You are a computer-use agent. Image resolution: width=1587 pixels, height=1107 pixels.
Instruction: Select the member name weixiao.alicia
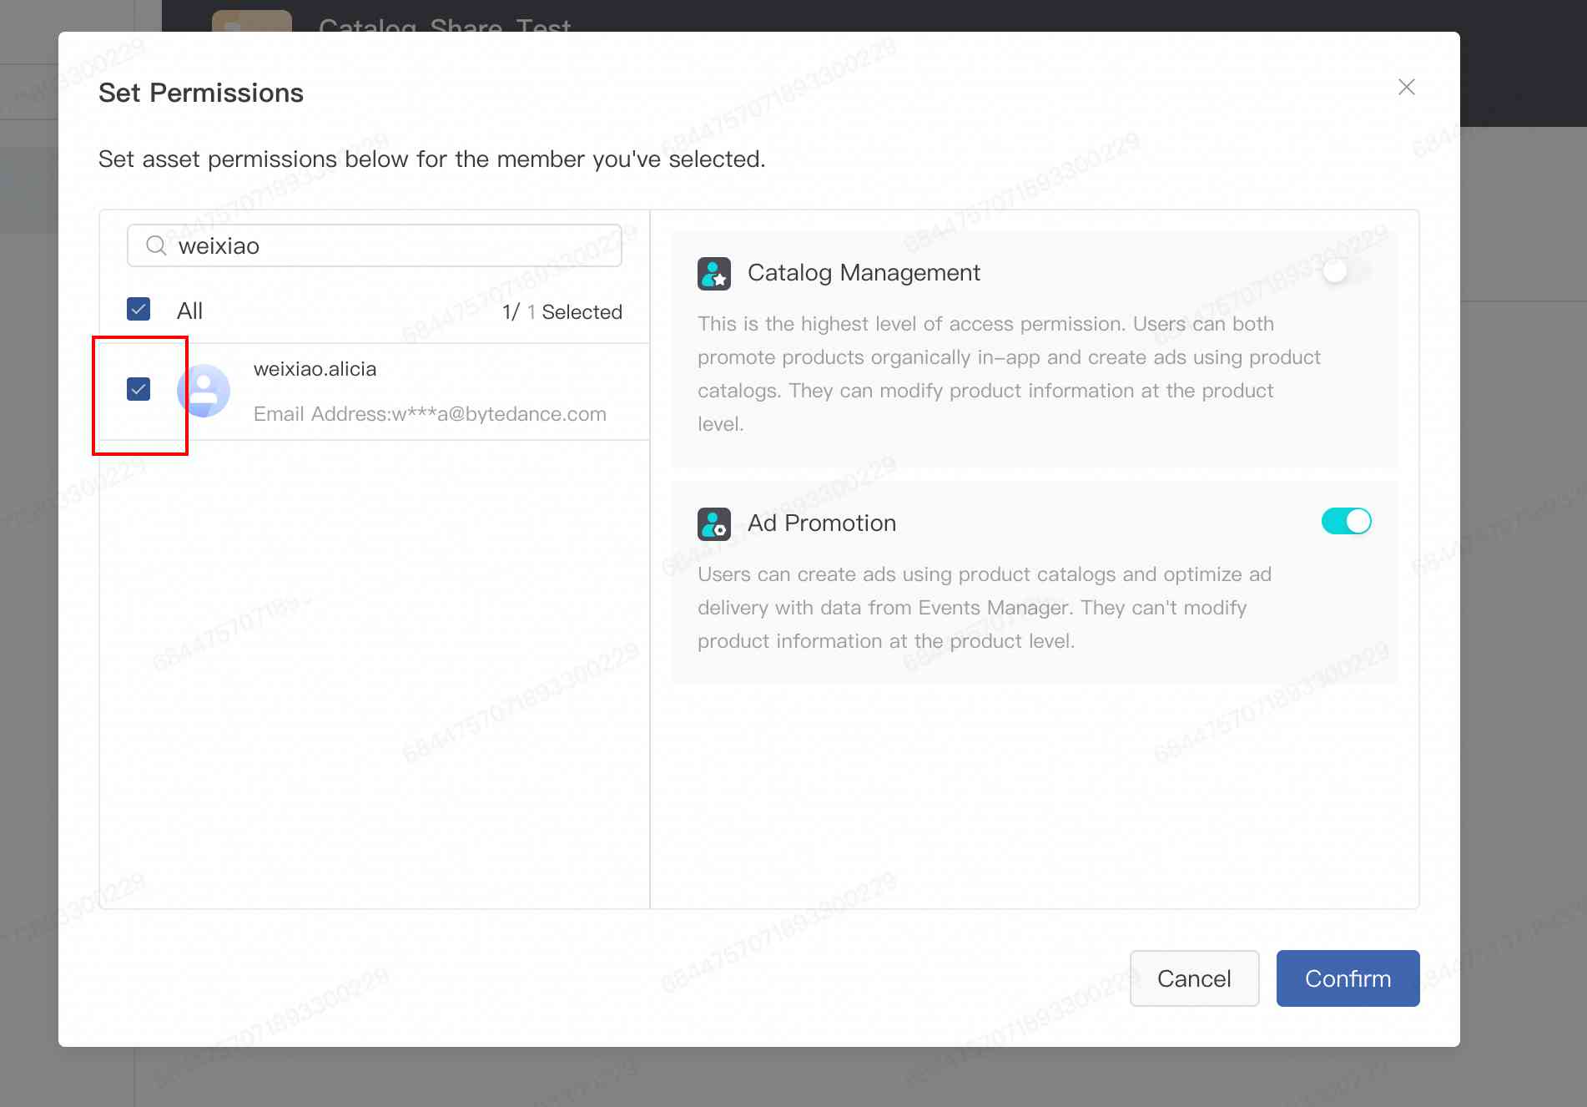tap(315, 368)
